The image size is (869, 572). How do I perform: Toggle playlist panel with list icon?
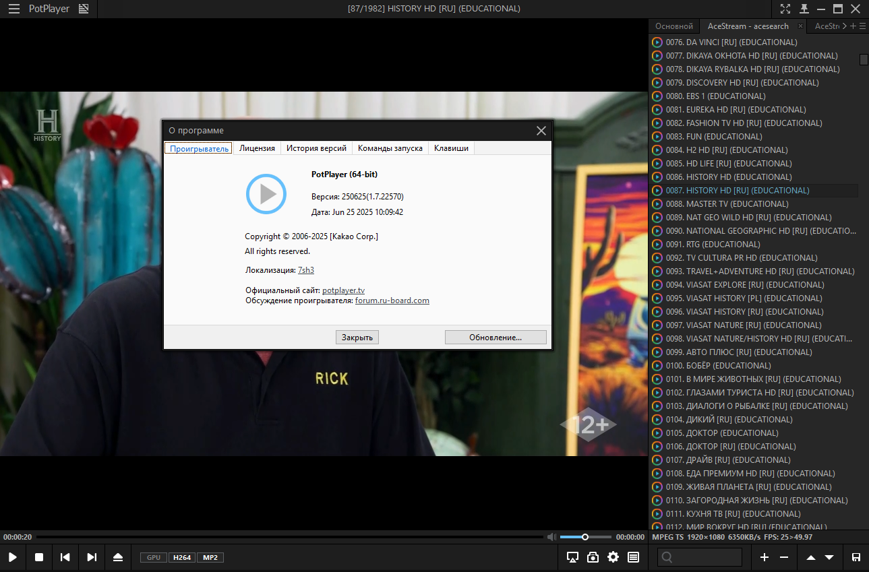[633, 557]
